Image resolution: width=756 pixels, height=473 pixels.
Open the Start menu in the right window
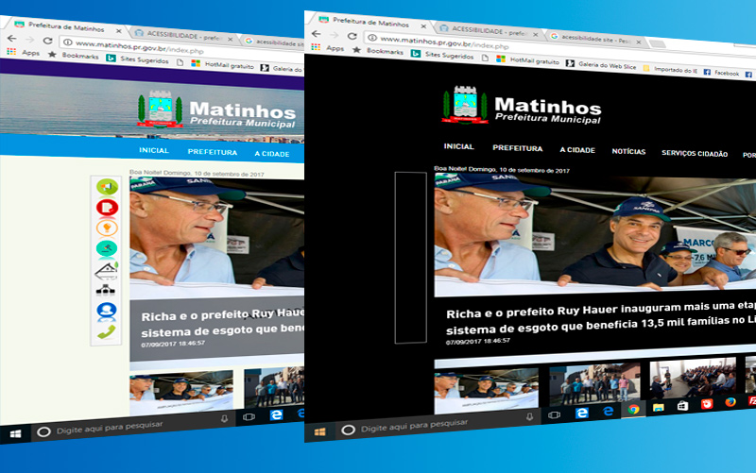319,431
